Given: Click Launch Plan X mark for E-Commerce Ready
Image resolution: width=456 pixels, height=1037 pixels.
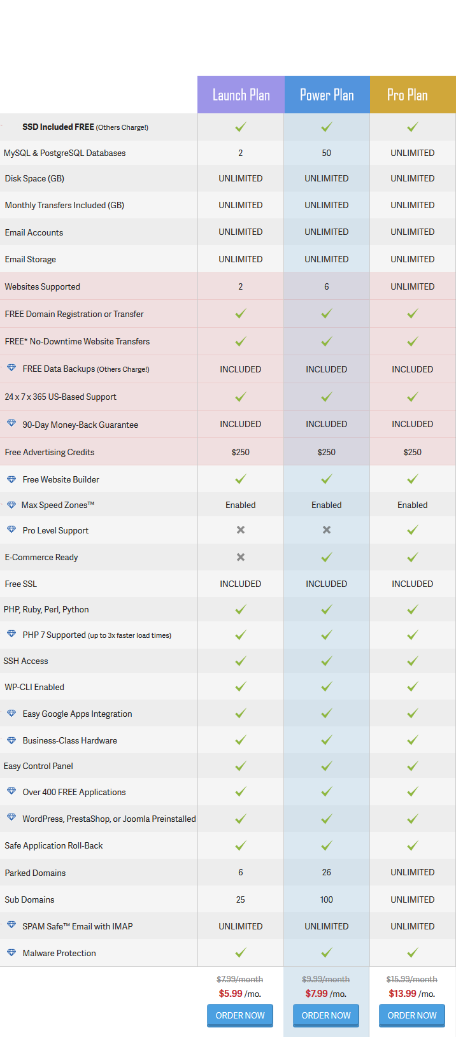Looking at the screenshot, I should [241, 557].
